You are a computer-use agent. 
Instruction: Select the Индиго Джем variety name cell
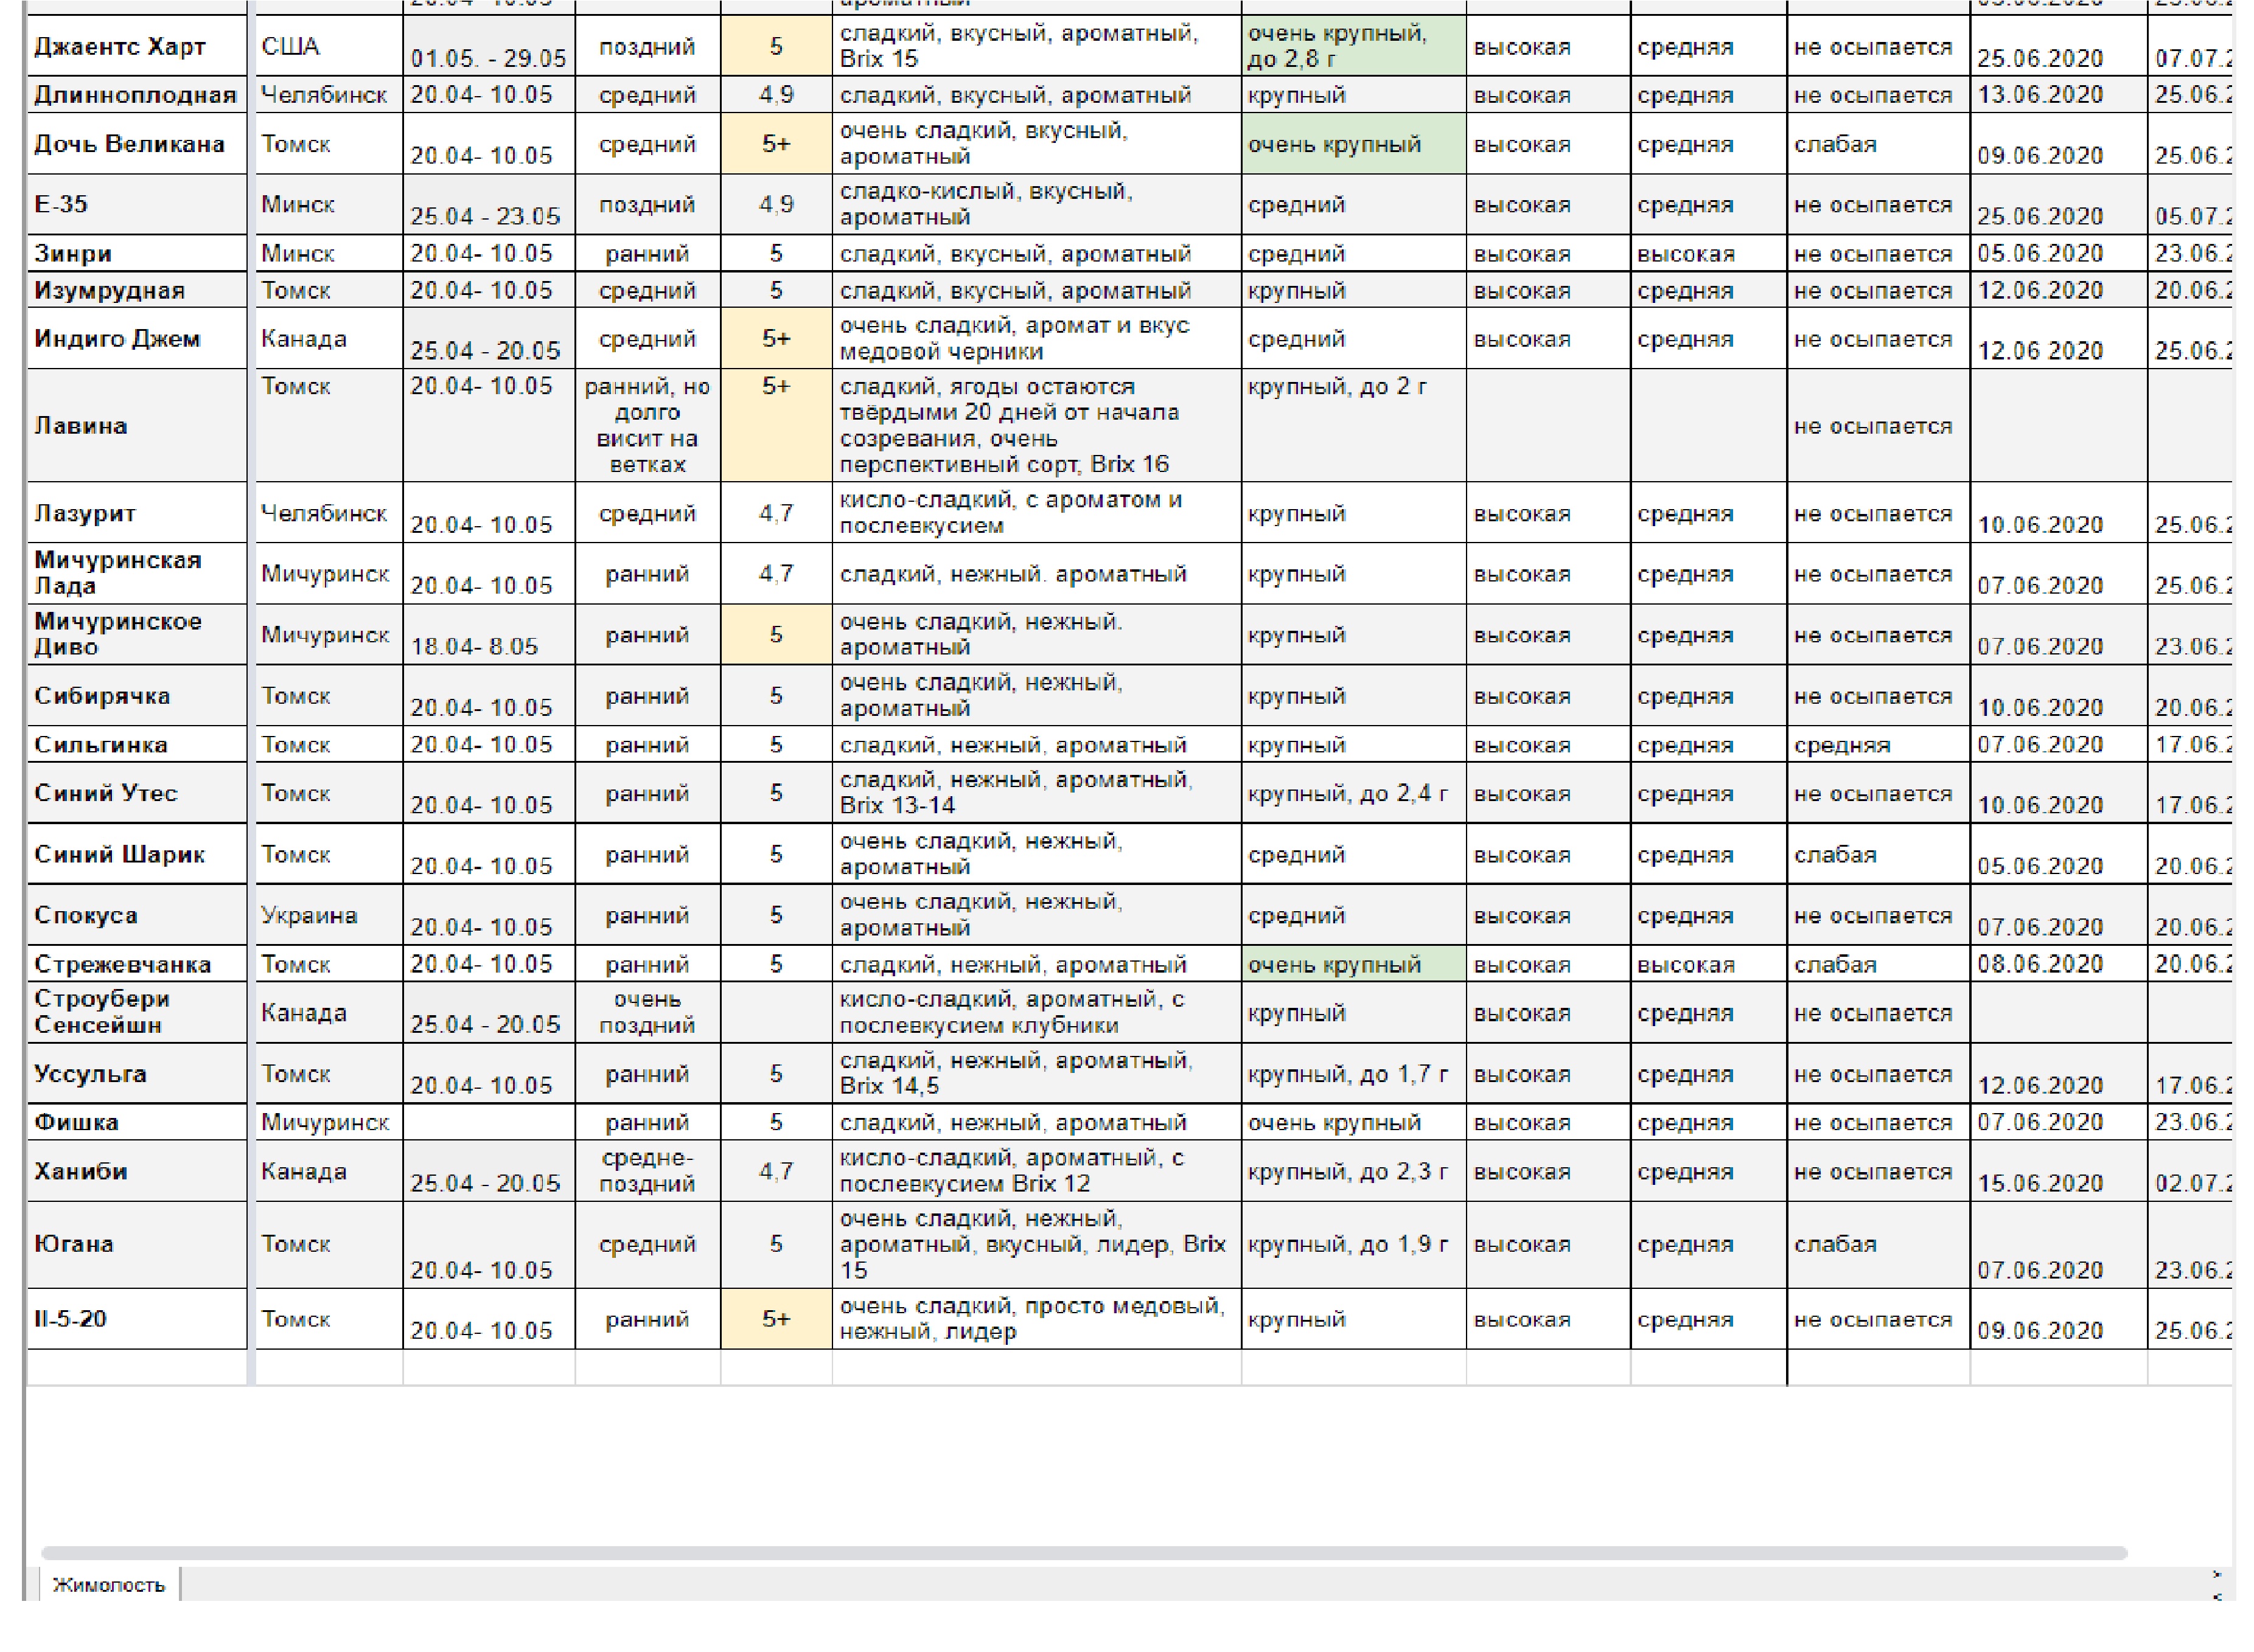coord(137,338)
